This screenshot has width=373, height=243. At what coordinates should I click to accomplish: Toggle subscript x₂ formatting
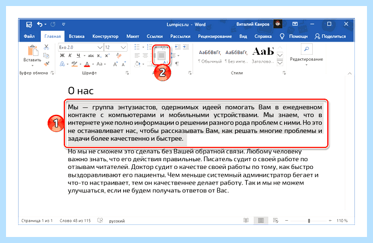pyautogui.click(x=99, y=56)
